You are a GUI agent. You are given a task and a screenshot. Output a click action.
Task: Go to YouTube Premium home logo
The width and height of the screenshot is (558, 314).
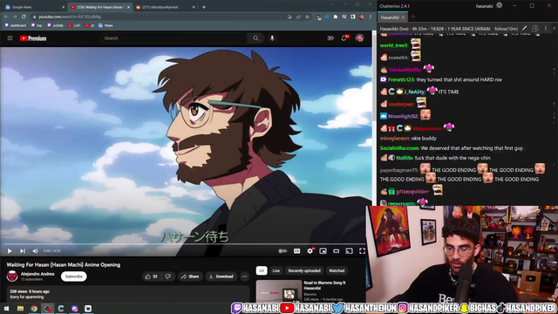pos(33,38)
